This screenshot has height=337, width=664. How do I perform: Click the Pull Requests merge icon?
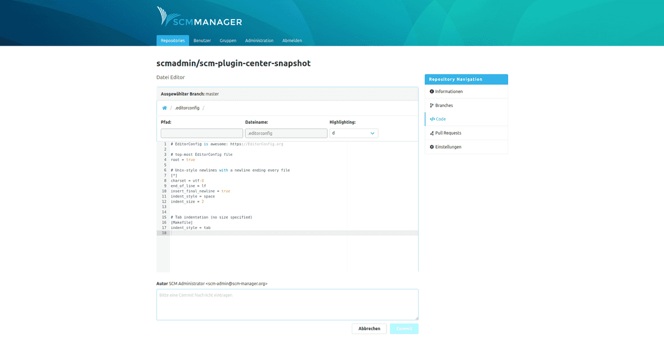[432, 133]
